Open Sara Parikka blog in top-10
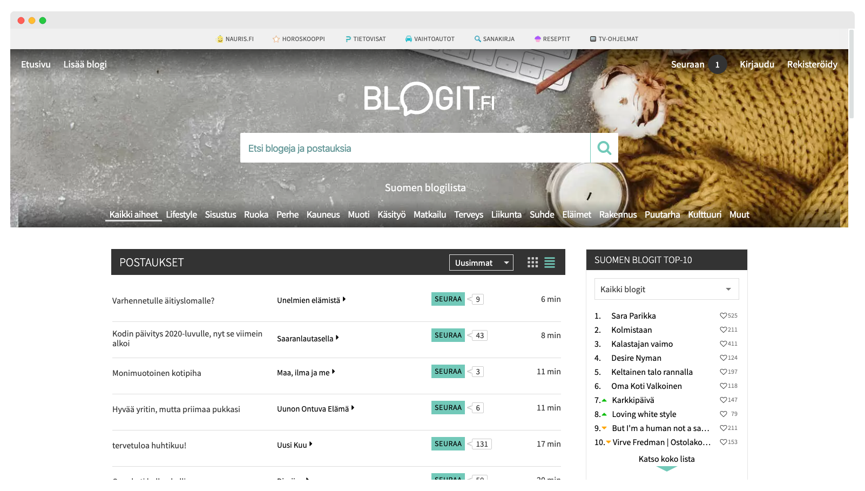Viewport: 865px width, 491px height. (633, 316)
